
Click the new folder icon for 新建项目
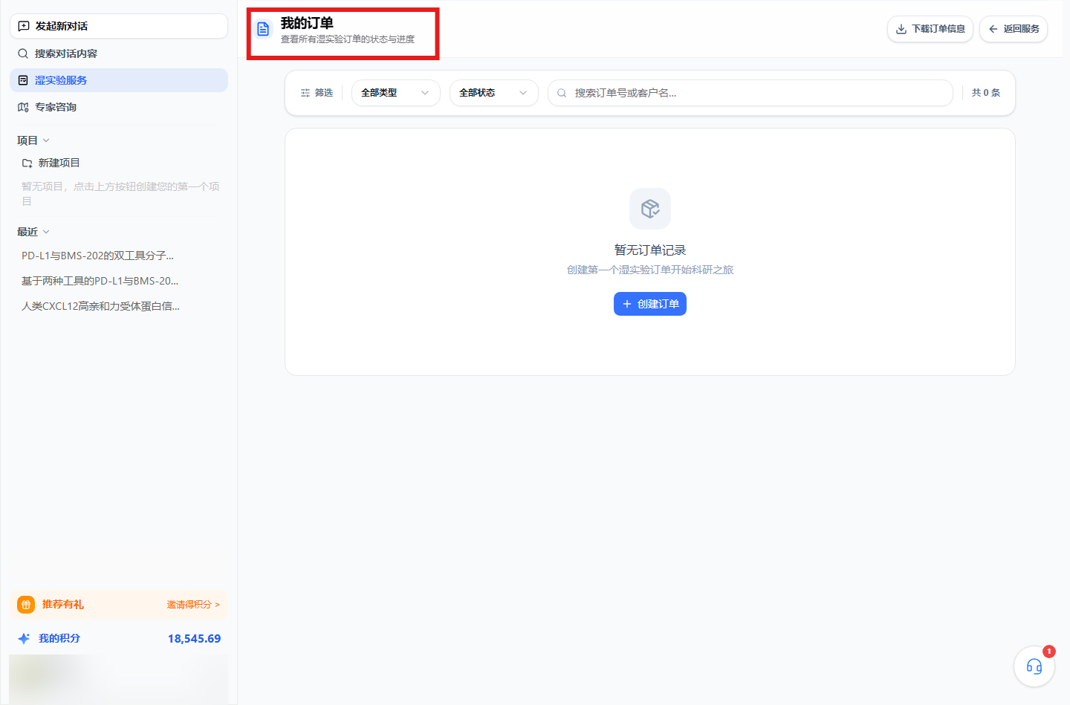click(27, 163)
